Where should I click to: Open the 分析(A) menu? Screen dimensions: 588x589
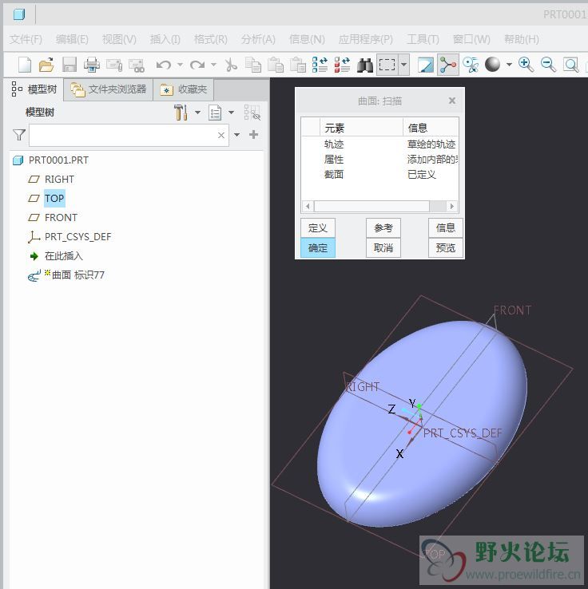(258, 39)
